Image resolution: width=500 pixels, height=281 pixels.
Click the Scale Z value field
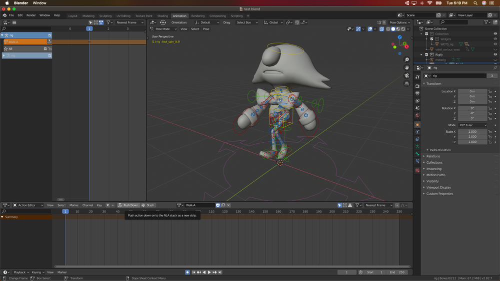pyautogui.click(x=472, y=142)
